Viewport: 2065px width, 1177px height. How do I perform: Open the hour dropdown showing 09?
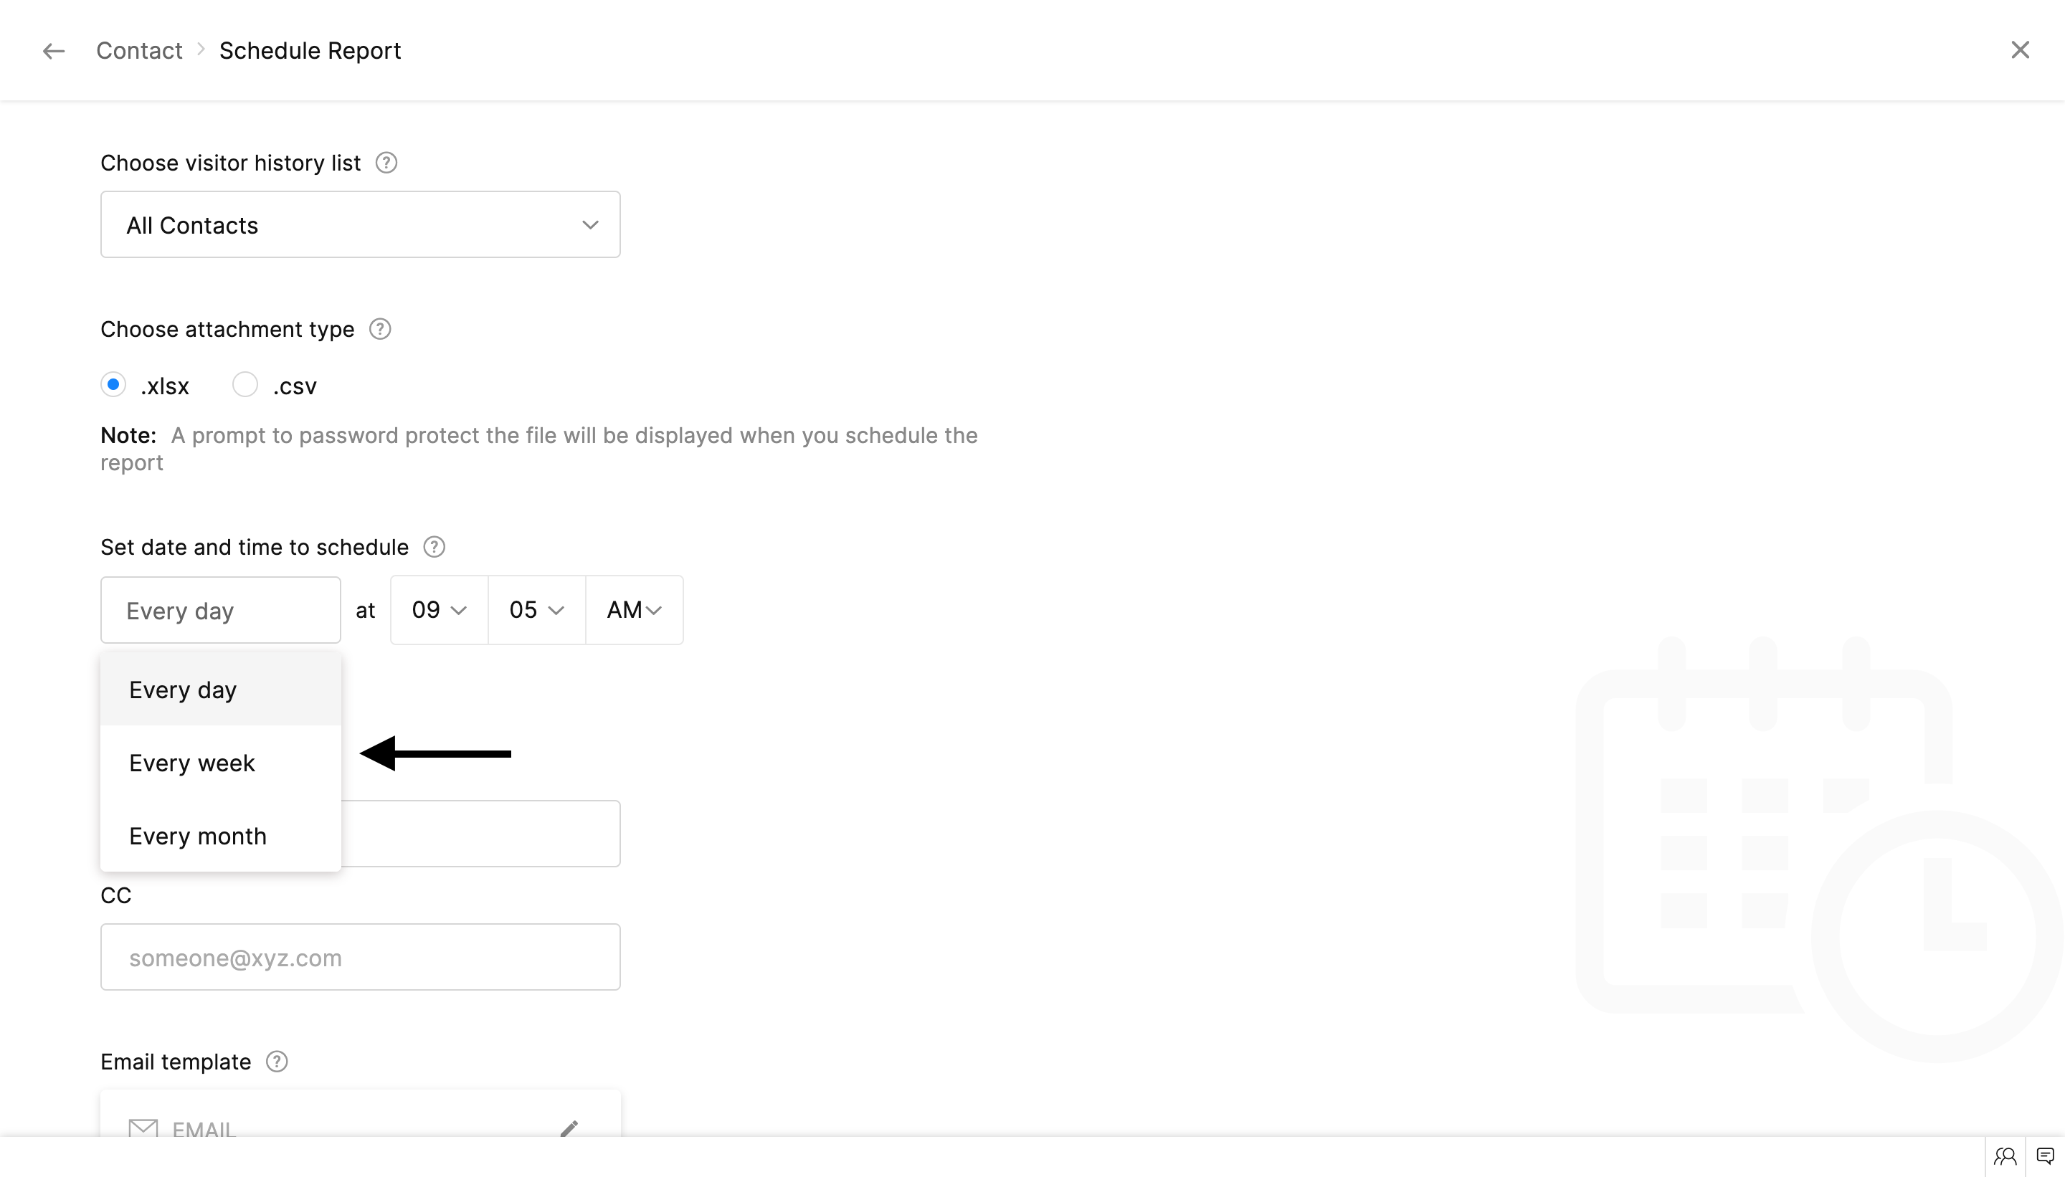coord(439,610)
